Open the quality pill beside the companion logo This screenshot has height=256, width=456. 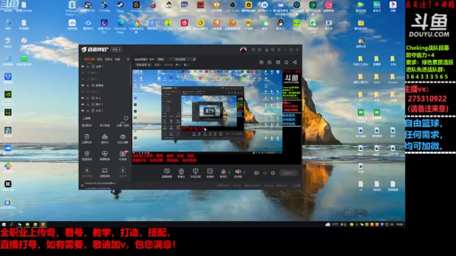116,49
